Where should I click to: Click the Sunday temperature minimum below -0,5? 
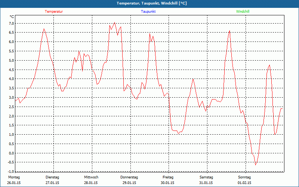pos(256,165)
